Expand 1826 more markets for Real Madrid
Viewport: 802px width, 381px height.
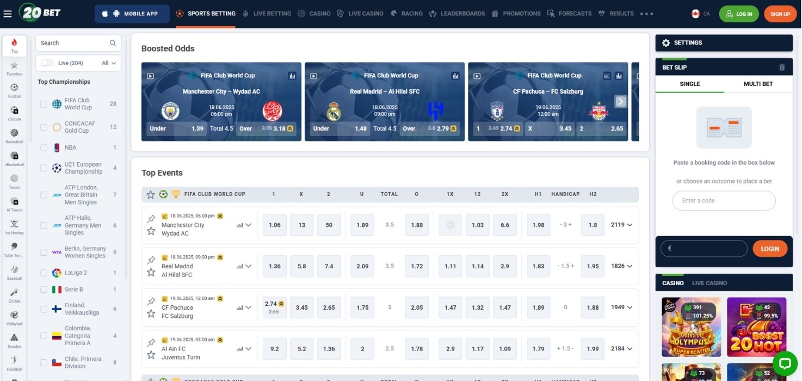622,266
